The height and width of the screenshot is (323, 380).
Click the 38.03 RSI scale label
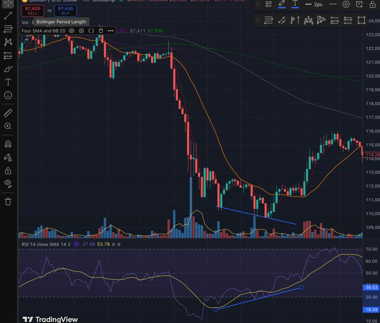point(371,287)
